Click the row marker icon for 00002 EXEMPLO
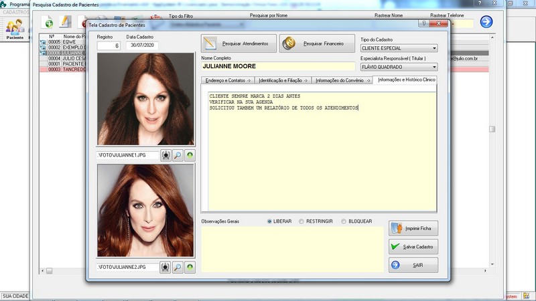This screenshot has height=301, width=536. 43,47
